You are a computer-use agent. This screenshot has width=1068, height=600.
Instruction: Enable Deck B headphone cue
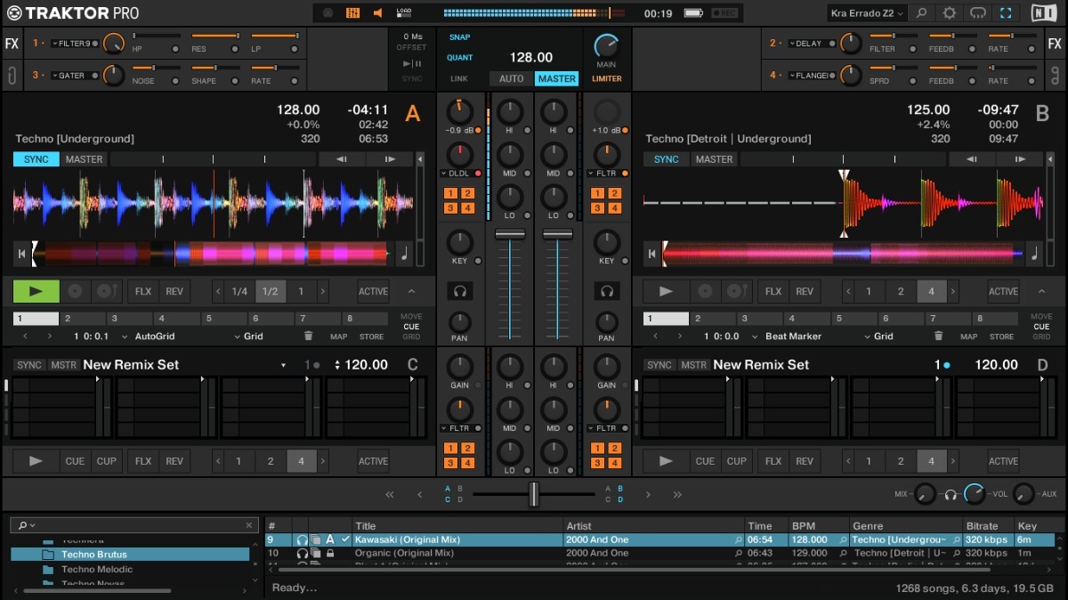pos(607,291)
